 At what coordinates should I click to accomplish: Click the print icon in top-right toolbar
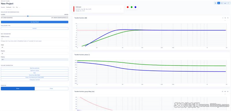click(x=225, y=3)
